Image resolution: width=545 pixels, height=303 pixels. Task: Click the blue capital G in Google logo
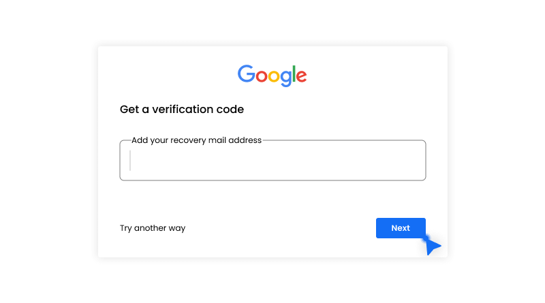coord(245,74)
